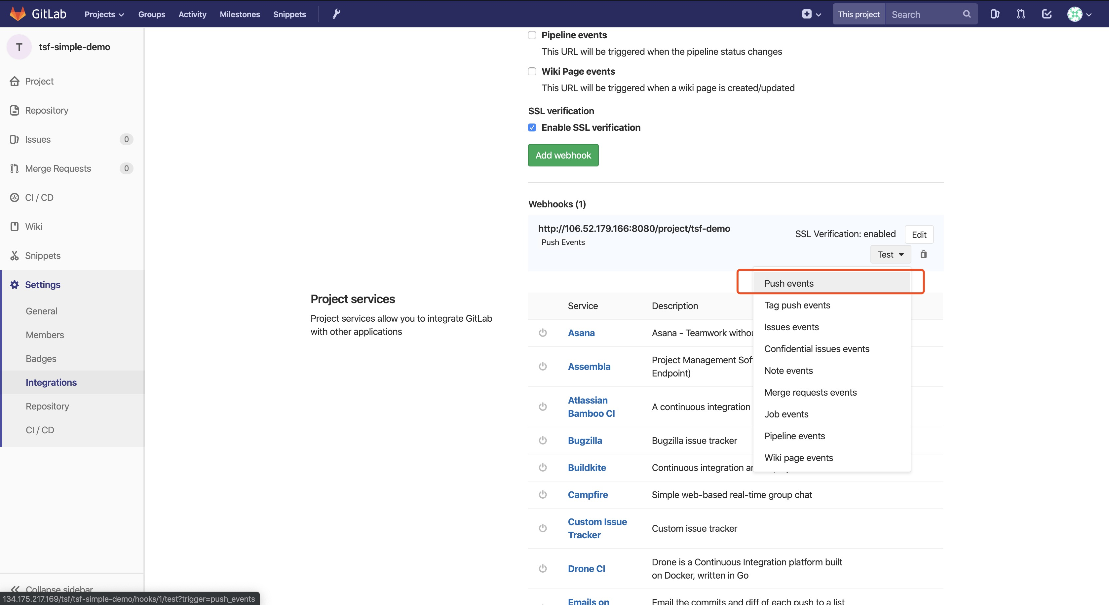Select Push events from Test menu
This screenshot has height=605, width=1109.
[x=789, y=283]
